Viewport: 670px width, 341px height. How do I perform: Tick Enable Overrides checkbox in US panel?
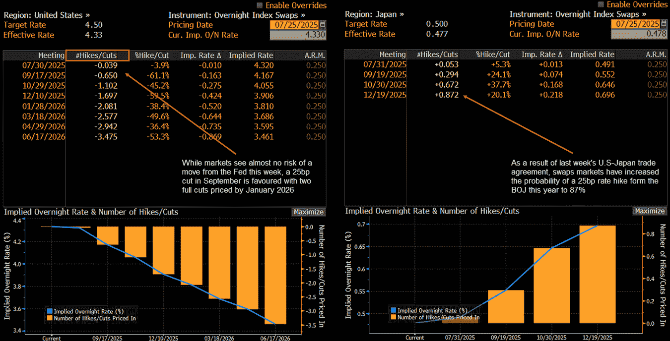(x=260, y=5)
